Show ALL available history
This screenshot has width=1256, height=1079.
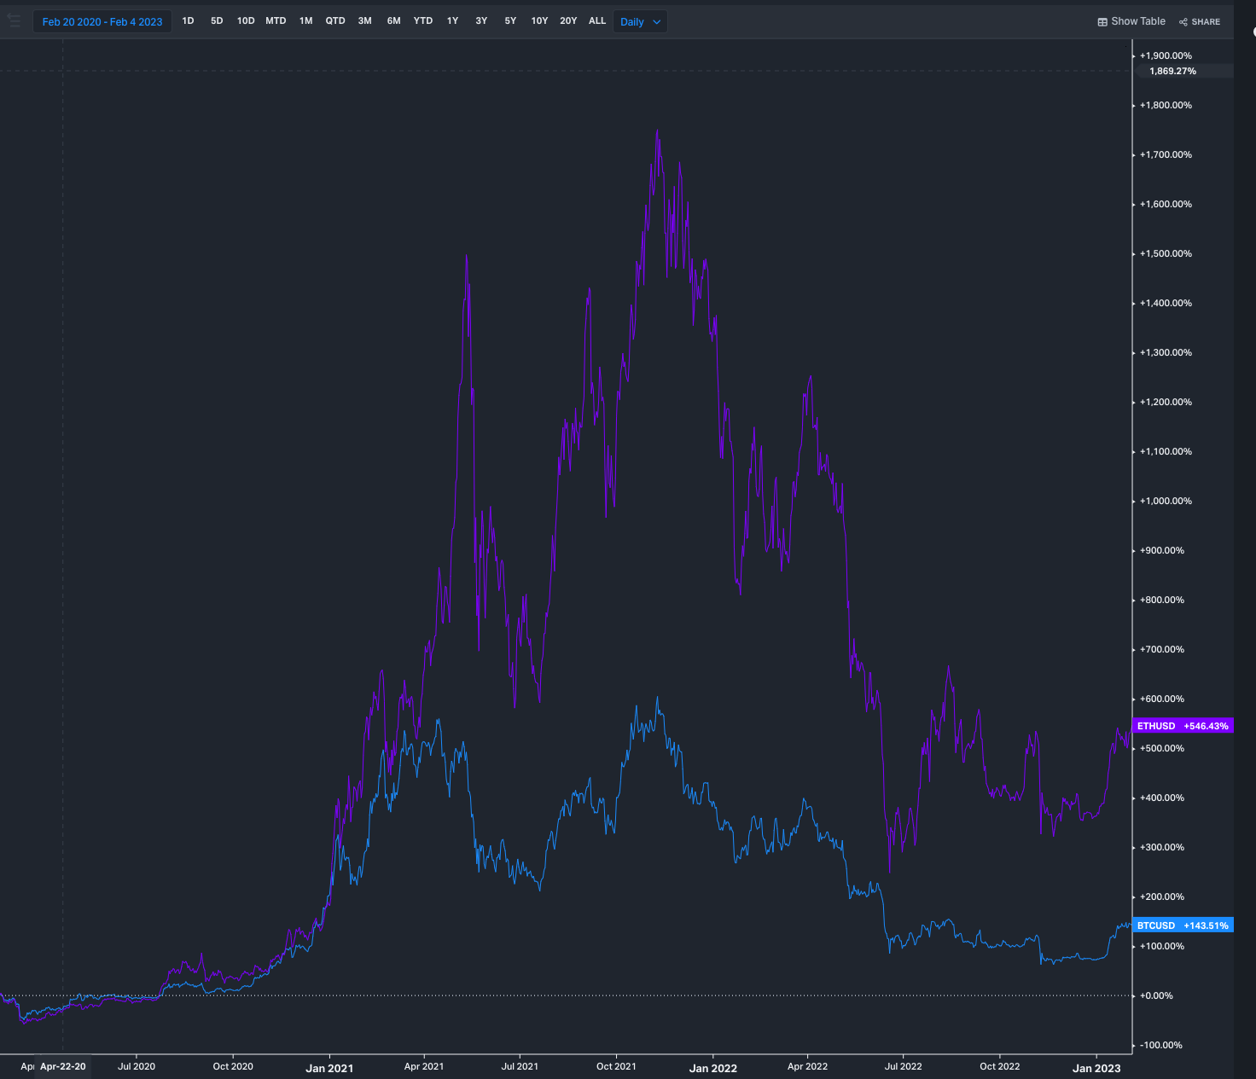pyautogui.click(x=597, y=21)
